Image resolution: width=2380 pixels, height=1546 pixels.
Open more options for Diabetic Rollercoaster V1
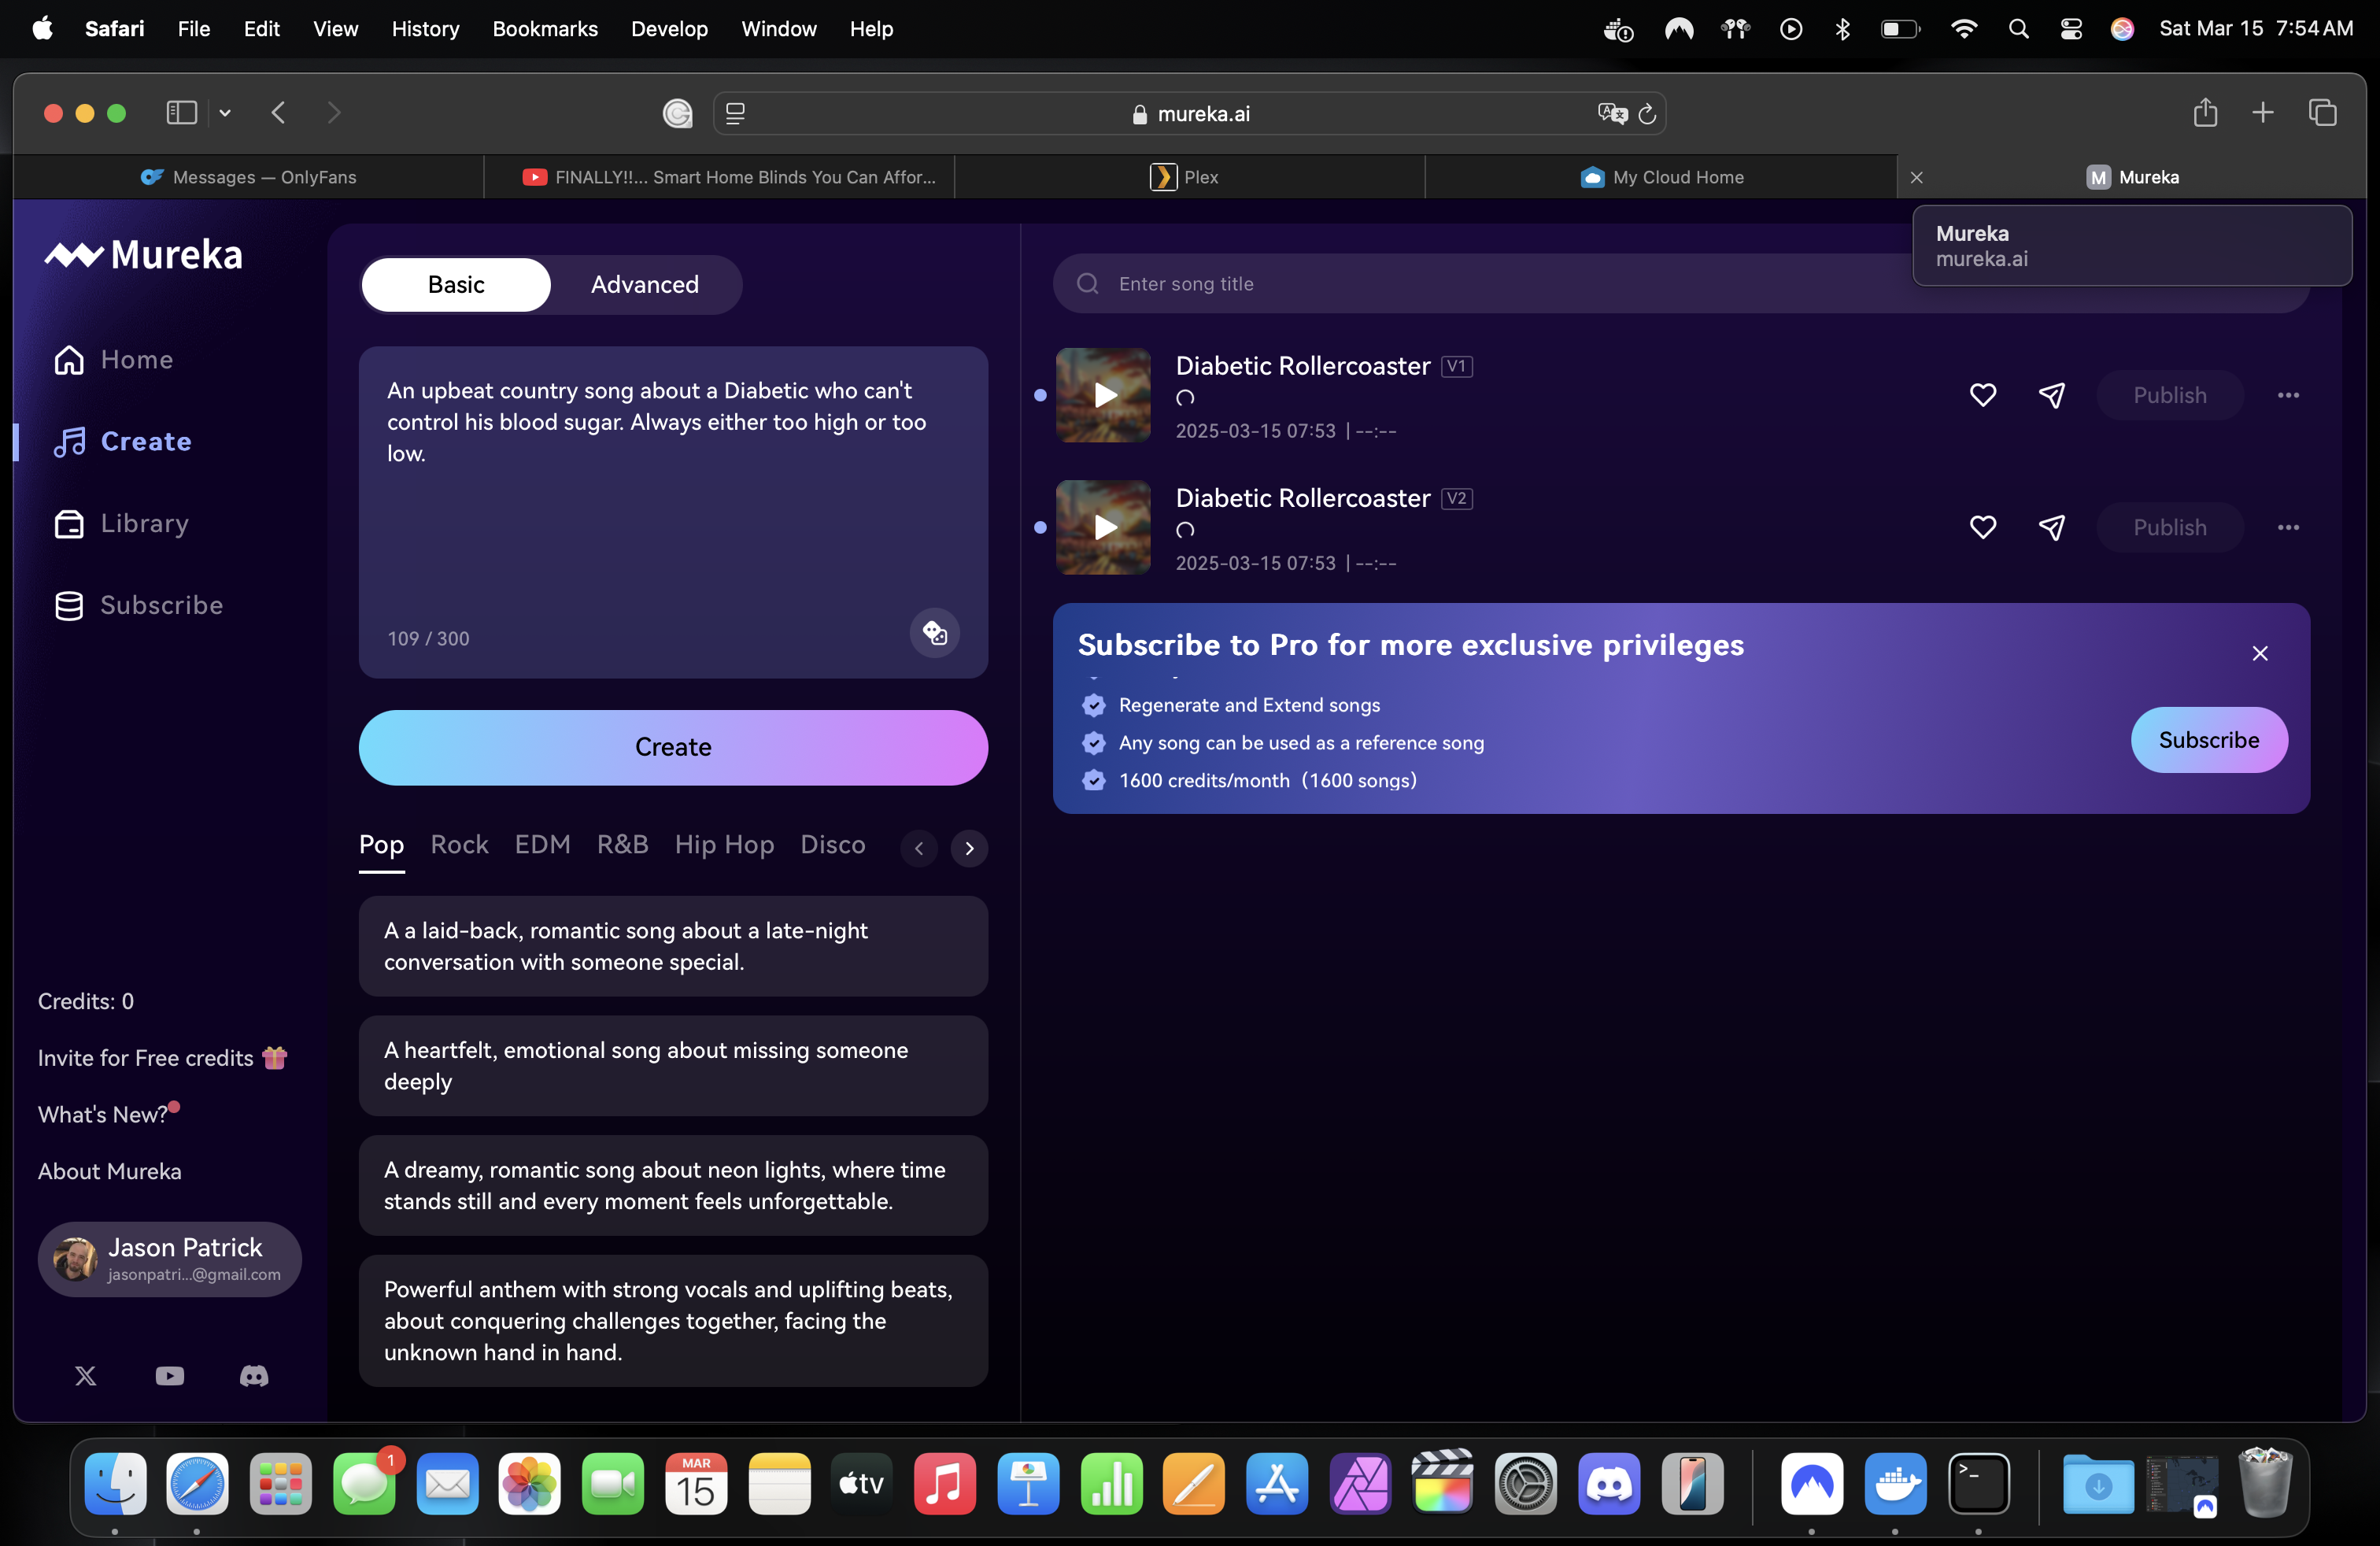(x=2288, y=395)
